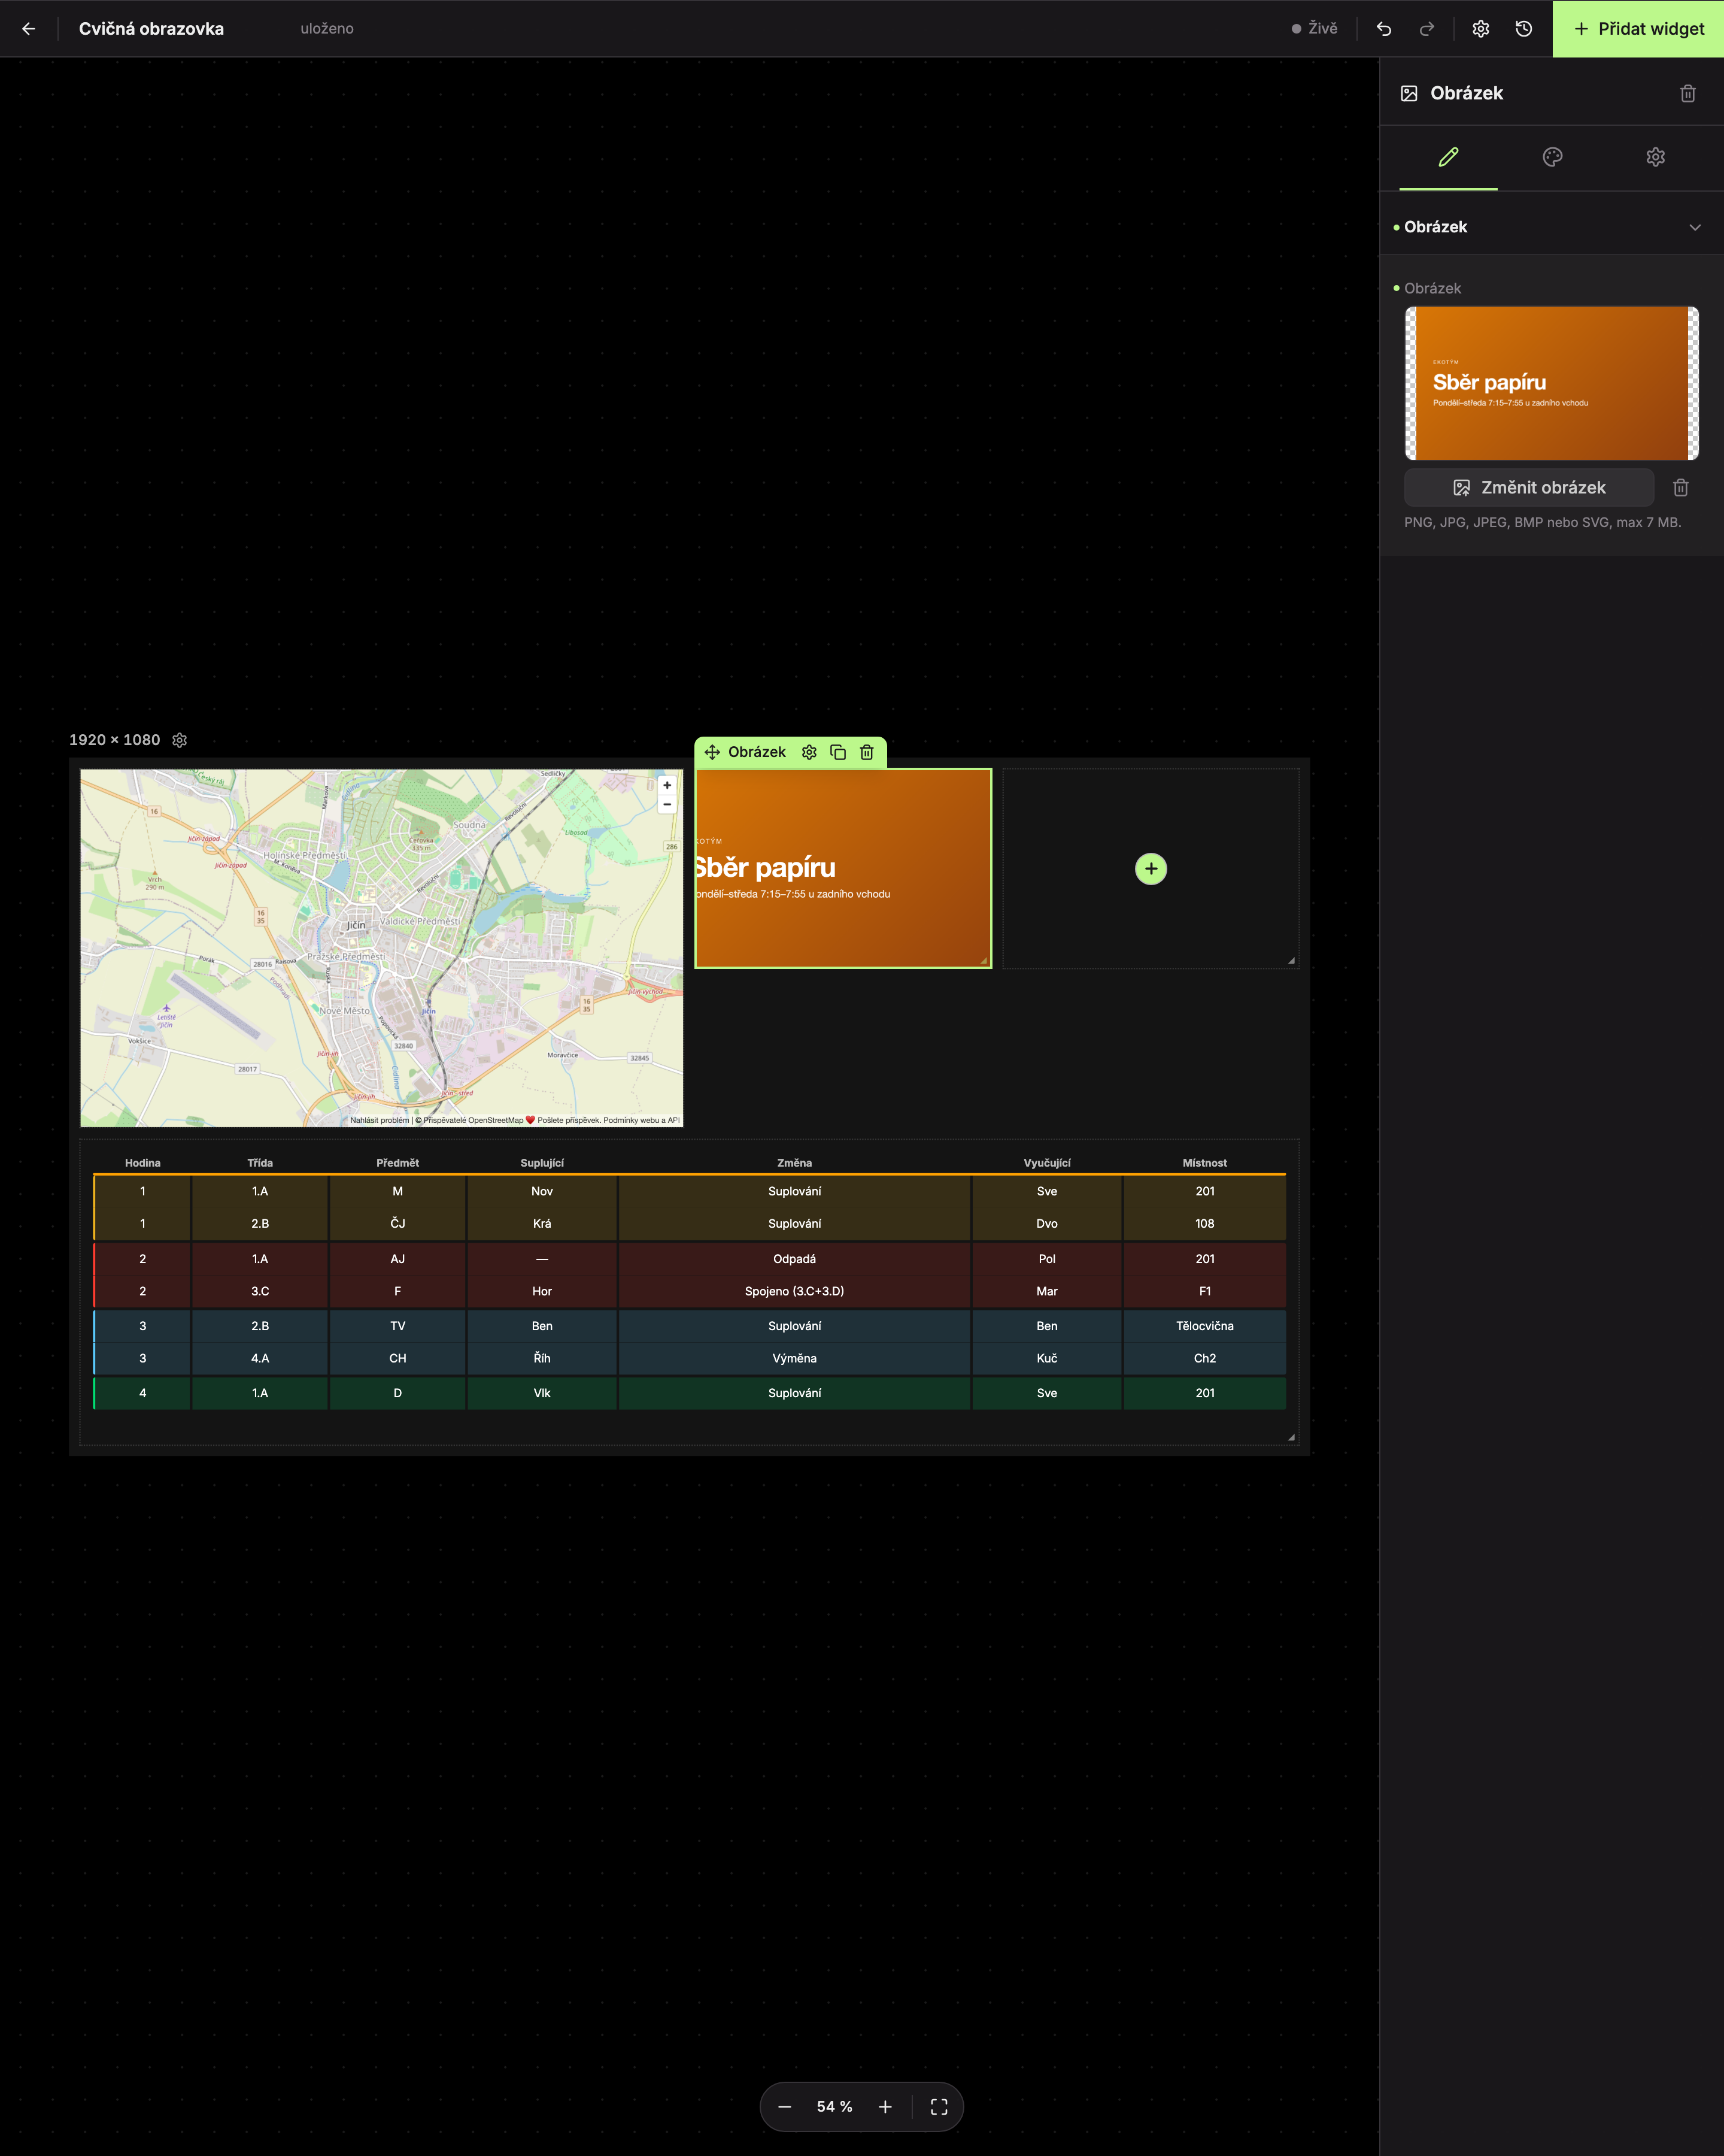Viewport: 1724px width, 2156px height.
Task: Go back using the arrow icon
Action: [28, 29]
